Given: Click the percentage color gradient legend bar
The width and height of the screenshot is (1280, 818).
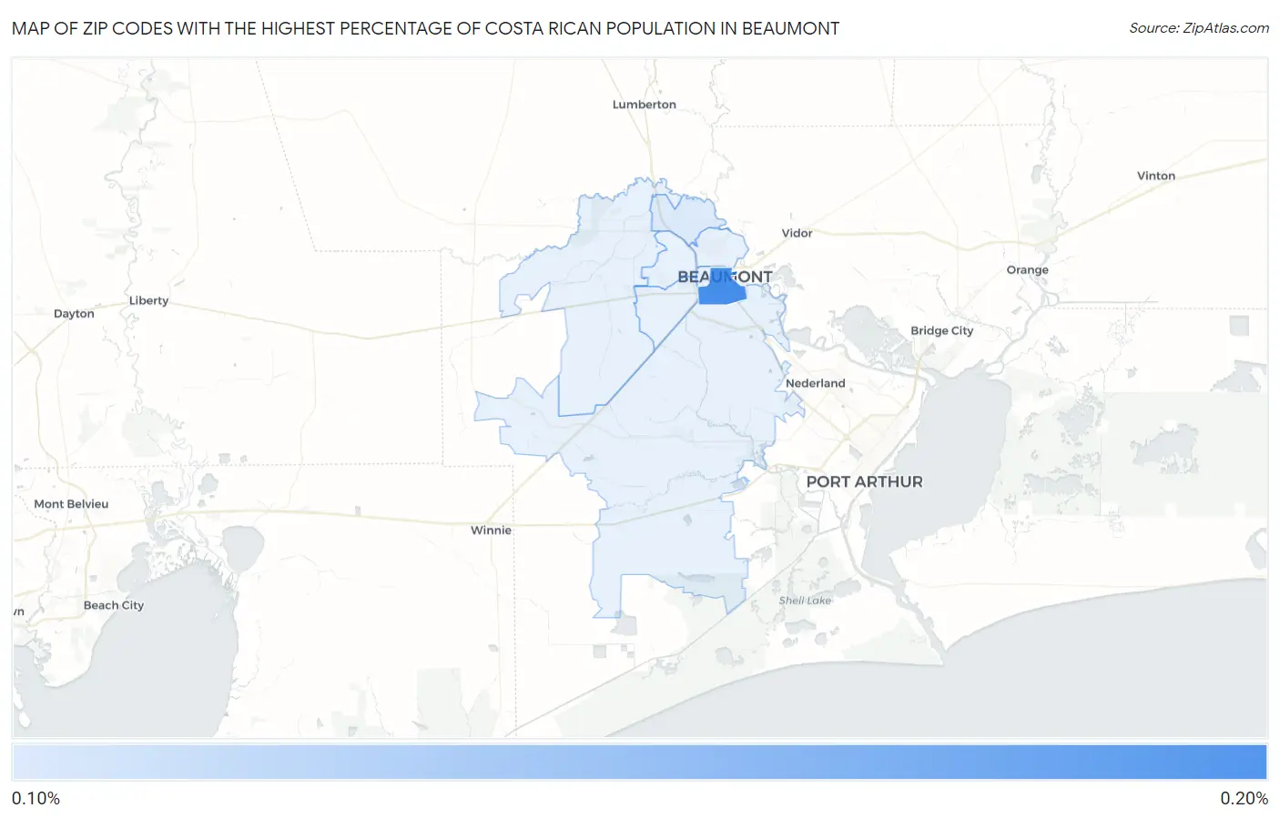Looking at the screenshot, I should [x=640, y=762].
